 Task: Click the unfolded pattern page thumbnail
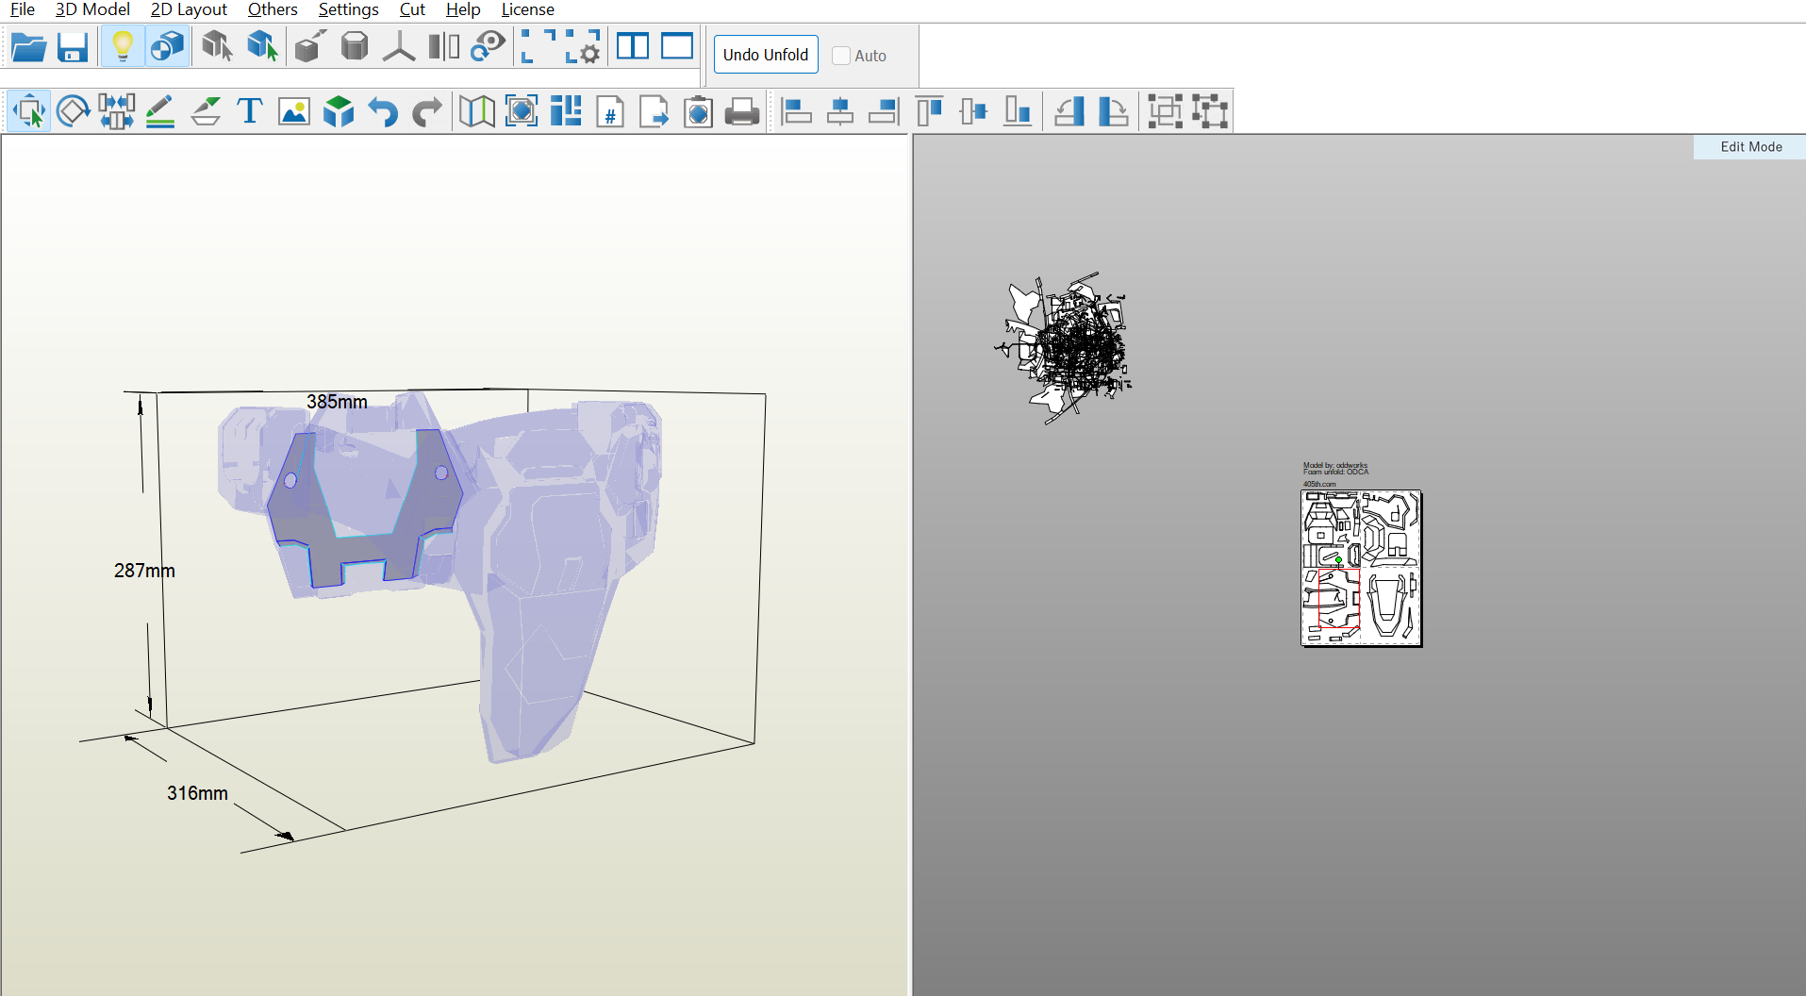1361,568
